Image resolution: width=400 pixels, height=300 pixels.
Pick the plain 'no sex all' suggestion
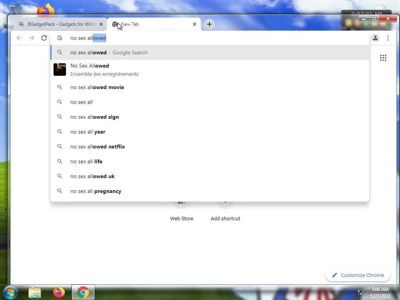pos(210,102)
